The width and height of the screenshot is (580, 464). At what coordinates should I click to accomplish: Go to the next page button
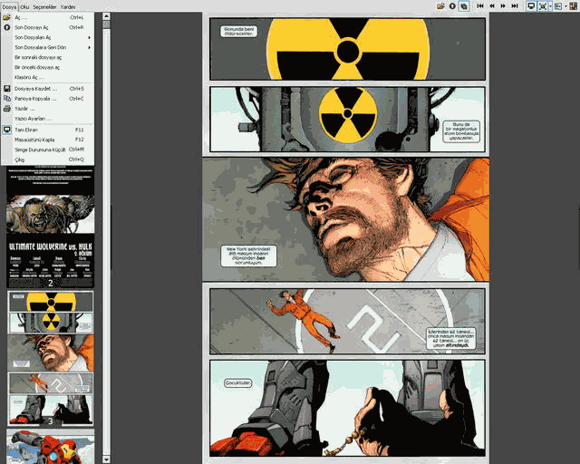pos(503,6)
